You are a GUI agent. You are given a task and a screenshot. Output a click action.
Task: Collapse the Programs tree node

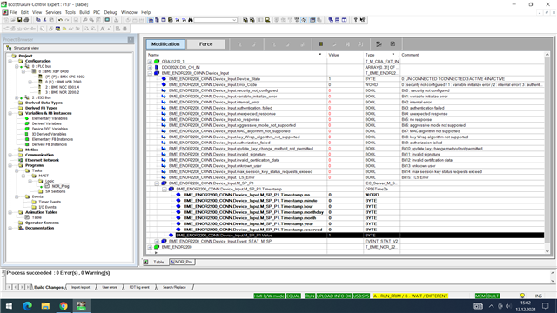point(10,165)
